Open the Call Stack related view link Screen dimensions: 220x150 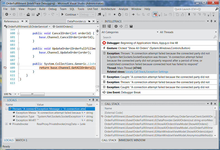click(139, 72)
